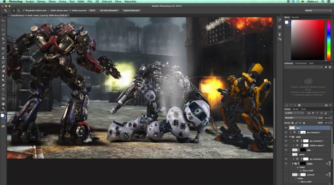334x185 pixels.
Task: Hide the selected top kouř layer
Action: pyautogui.click(x=286, y=128)
